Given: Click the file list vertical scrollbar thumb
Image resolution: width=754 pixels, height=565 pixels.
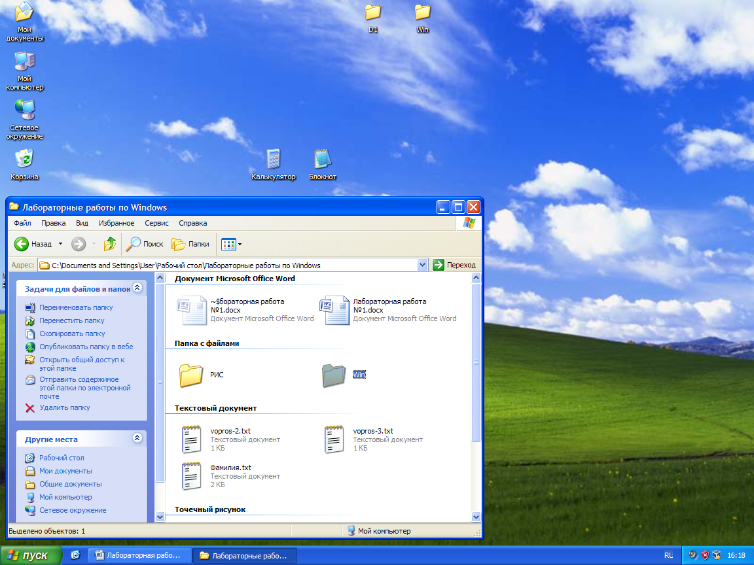Looking at the screenshot, I should point(476,362).
